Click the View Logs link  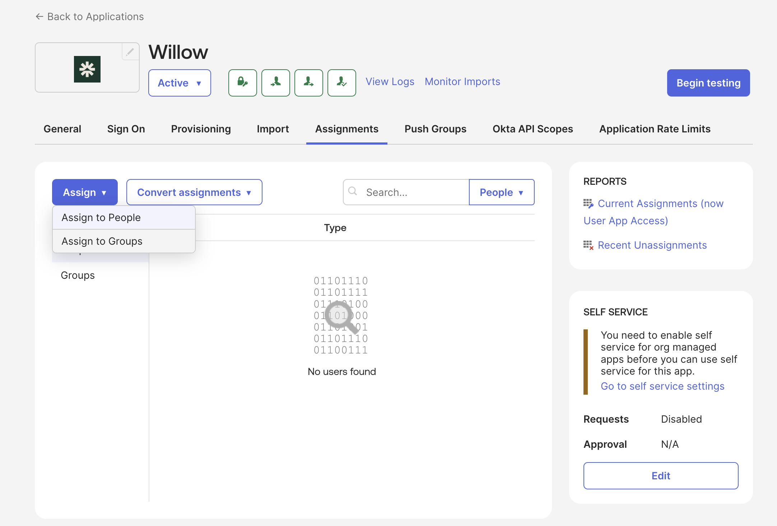pyautogui.click(x=390, y=82)
